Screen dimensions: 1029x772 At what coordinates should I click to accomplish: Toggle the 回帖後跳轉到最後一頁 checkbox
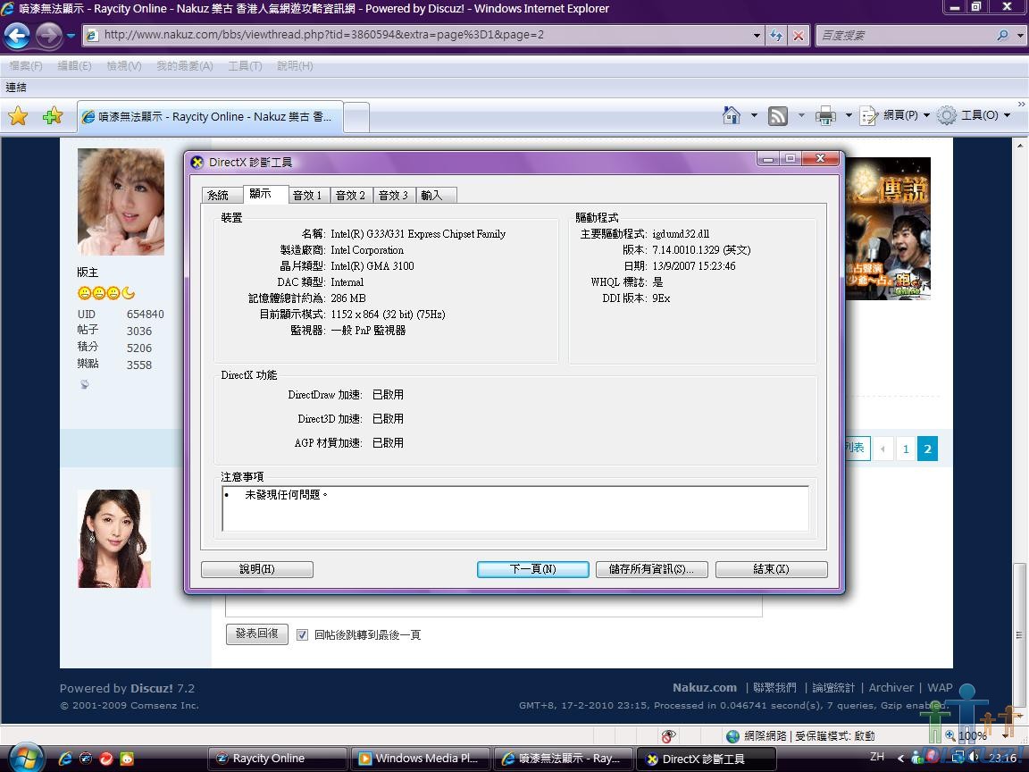[303, 634]
